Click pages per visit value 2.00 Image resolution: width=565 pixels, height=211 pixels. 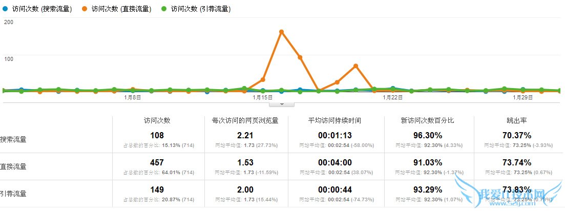[245, 189]
